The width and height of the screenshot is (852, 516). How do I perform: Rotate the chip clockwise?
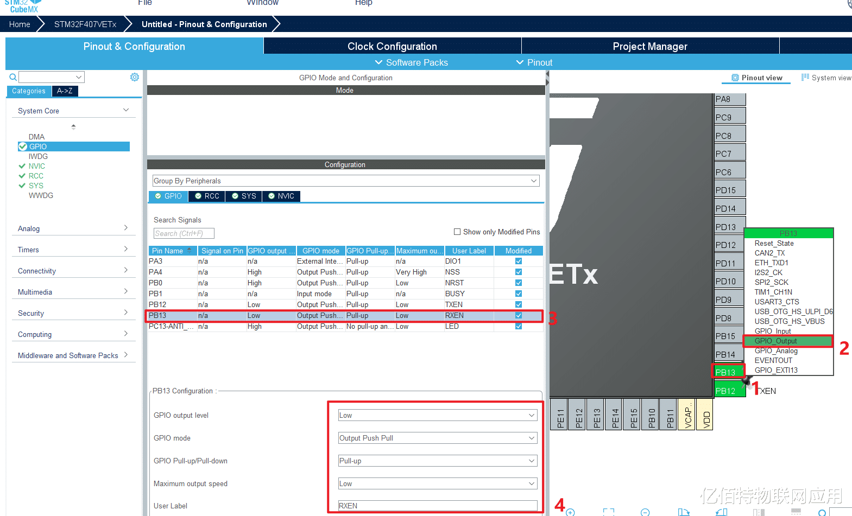coord(684,512)
